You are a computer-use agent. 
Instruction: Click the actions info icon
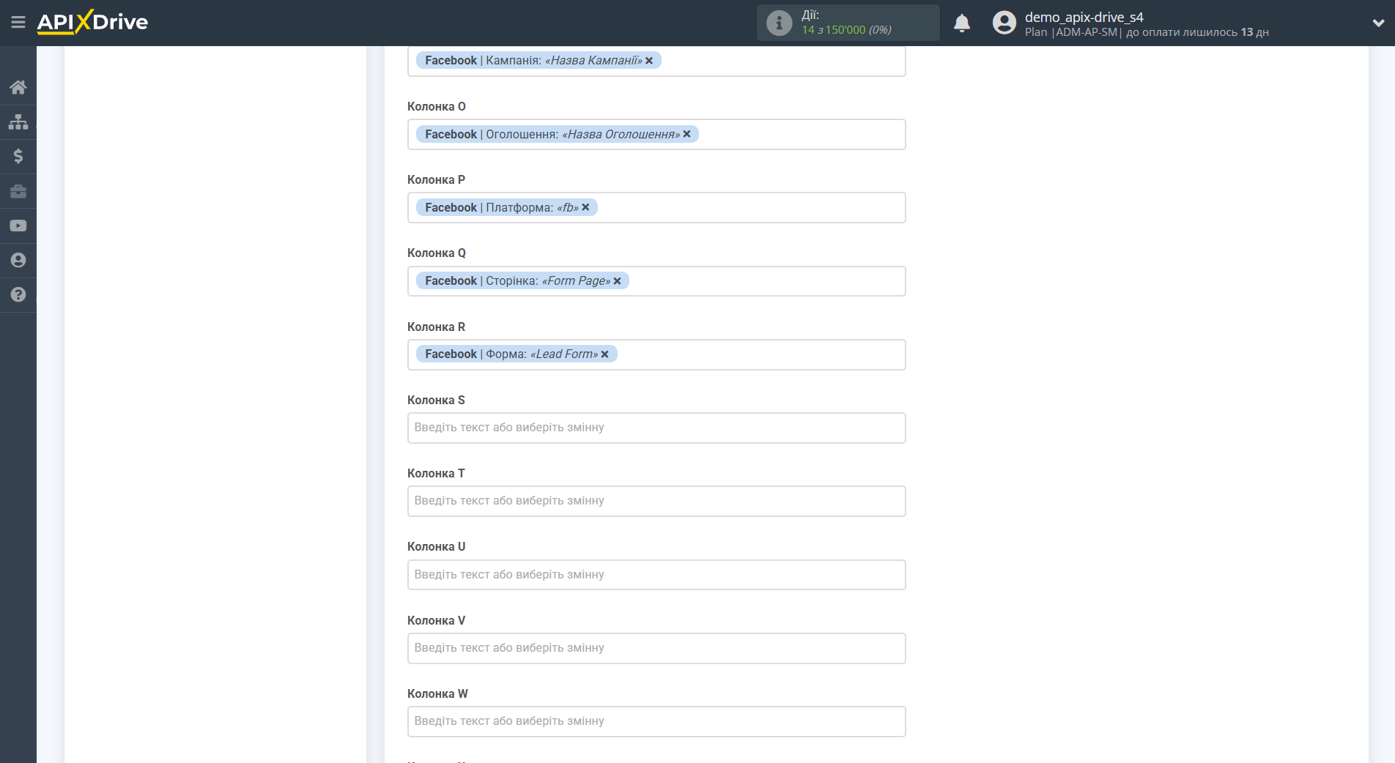pyautogui.click(x=779, y=23)
